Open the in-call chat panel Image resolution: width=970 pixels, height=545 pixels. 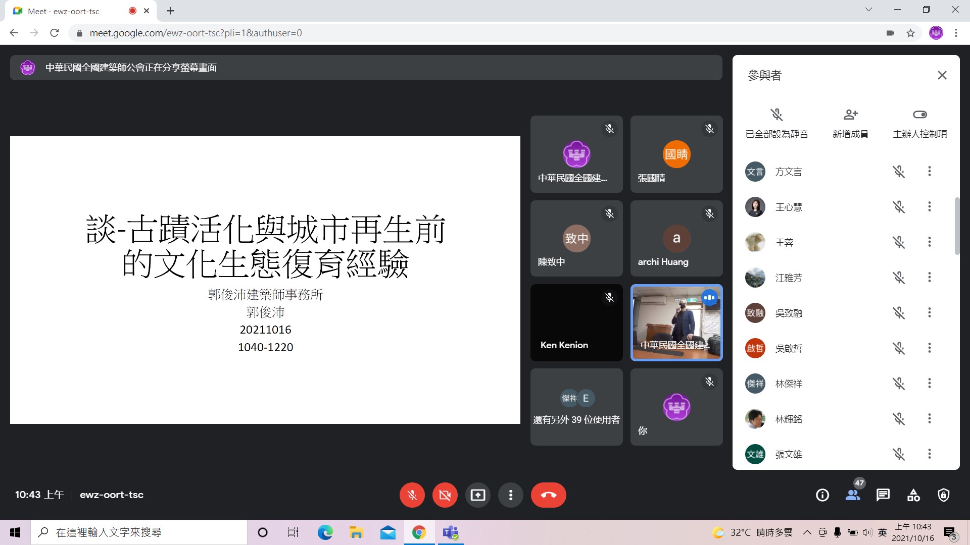[x=883, y=495]
